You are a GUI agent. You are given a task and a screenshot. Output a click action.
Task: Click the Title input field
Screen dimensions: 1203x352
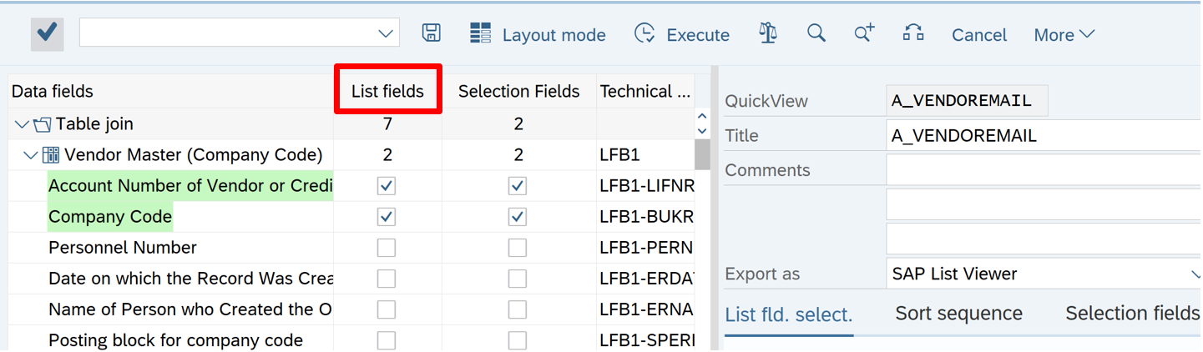[1044, 135]
